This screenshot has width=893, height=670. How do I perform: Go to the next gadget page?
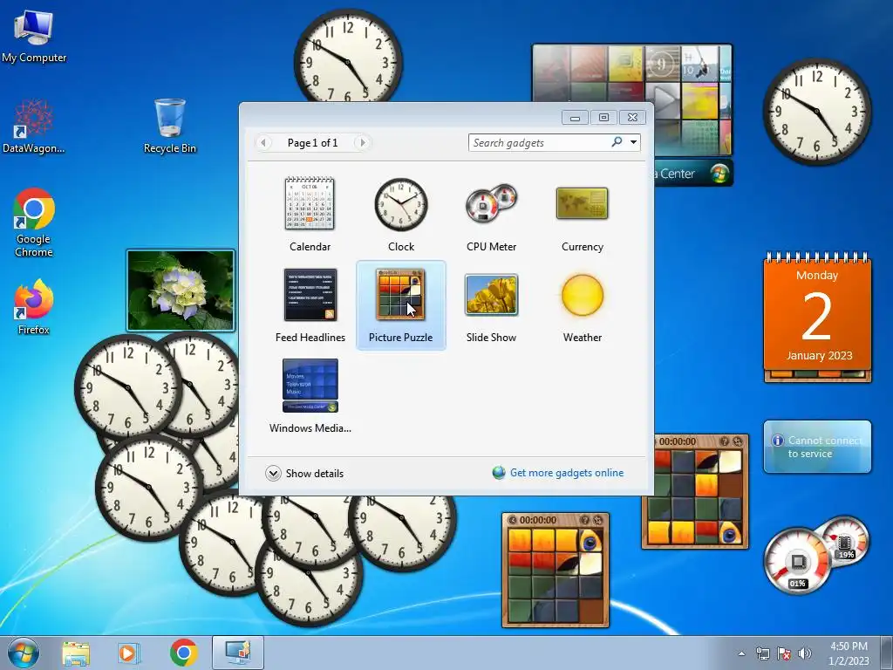click(x=362, y=142)
